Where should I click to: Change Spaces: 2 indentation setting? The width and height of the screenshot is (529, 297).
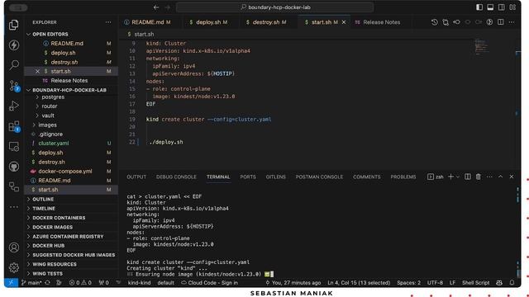408,283
